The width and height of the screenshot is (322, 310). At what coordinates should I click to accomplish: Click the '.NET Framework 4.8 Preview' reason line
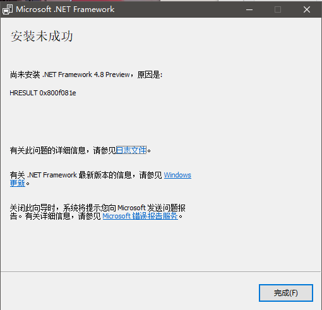[x=86, y=75]
